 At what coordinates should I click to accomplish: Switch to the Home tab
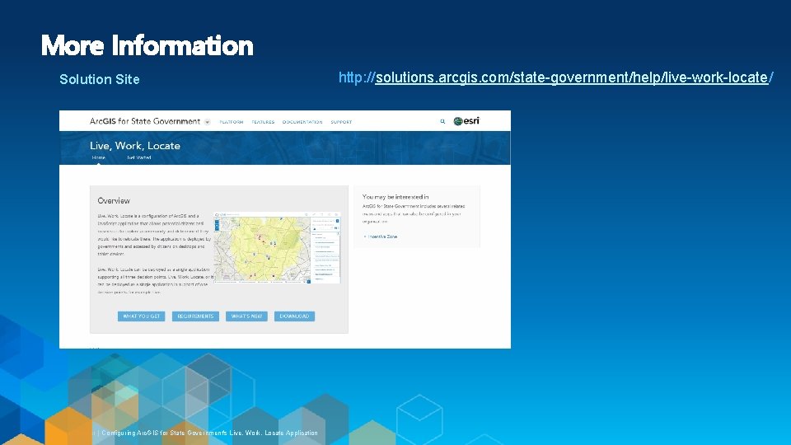click(99, 157)
